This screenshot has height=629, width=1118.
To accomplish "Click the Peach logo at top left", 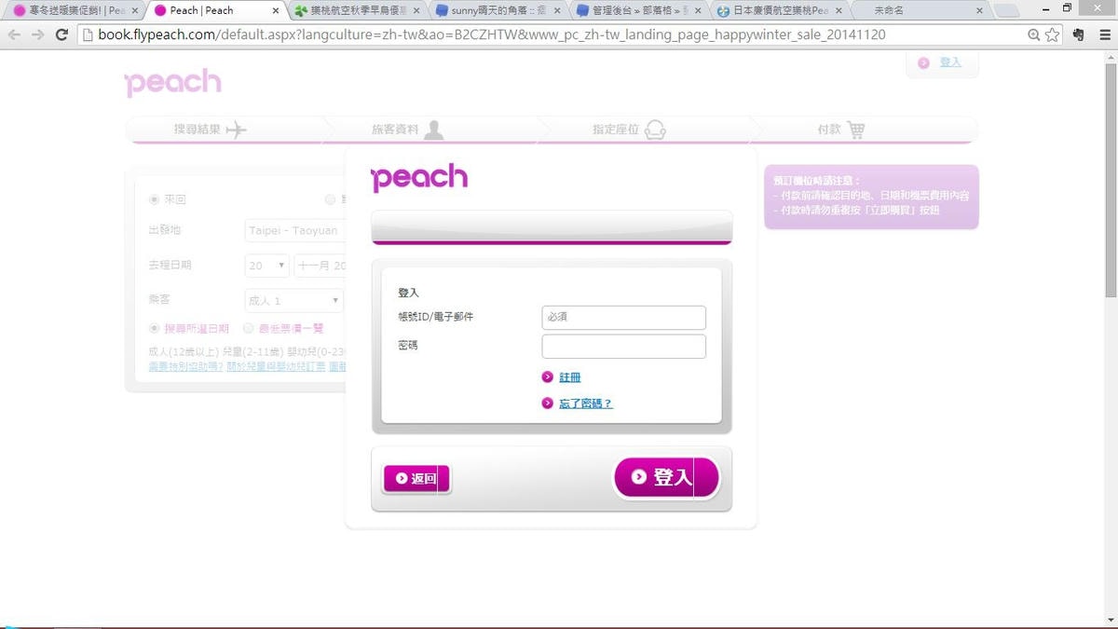I will pyautogui.click(x=173, y=83).
